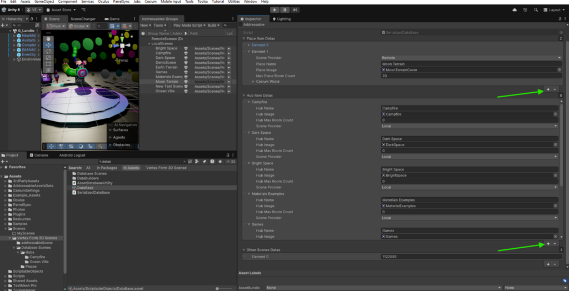This screenshot has width=569, height=291.
Task: Click the Place Name field containing Moon Terrain
Action: 470,64
